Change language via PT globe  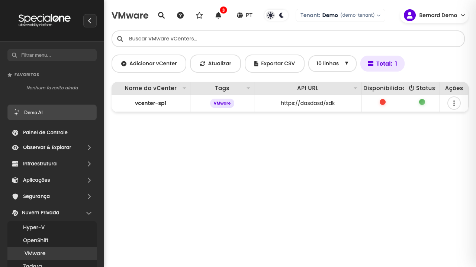tap(245, 15)
